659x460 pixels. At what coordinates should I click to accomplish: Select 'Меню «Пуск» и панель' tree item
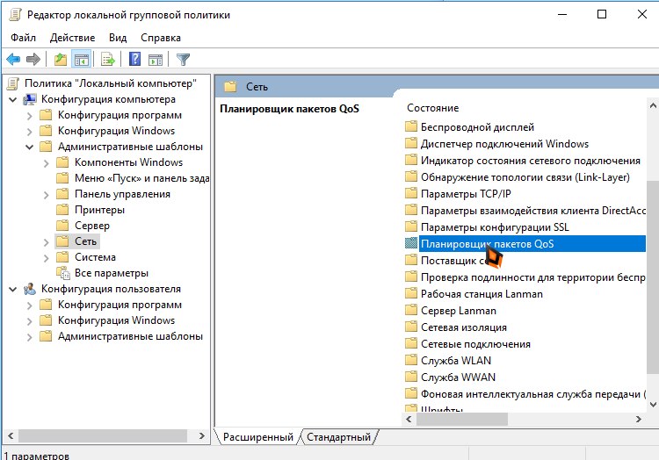point(141,178)
